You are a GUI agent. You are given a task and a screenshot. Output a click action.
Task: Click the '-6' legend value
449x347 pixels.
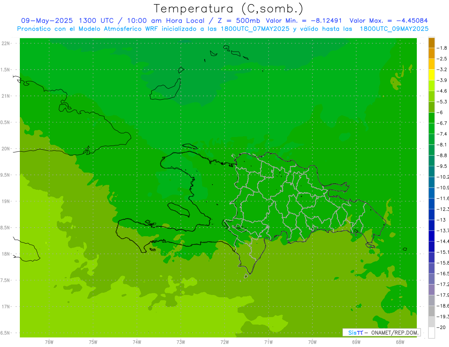tap(440, 112)
